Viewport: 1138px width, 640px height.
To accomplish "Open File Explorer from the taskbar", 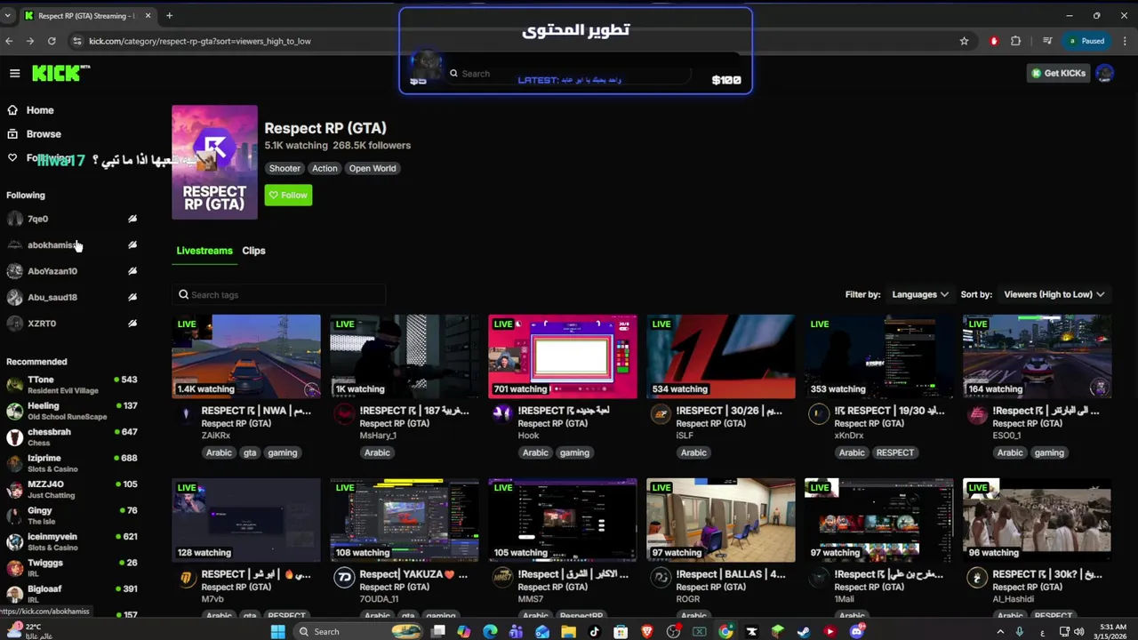I will 569,631.
